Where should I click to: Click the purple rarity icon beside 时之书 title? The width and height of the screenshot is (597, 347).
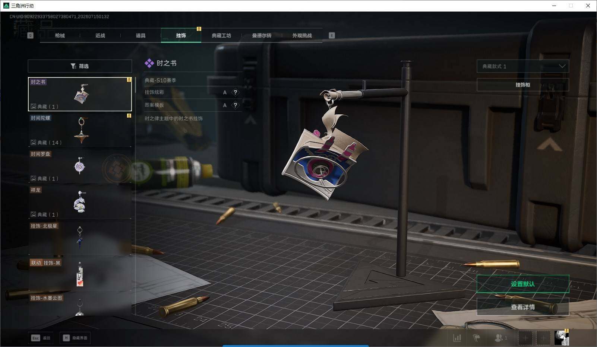point(149,63)
